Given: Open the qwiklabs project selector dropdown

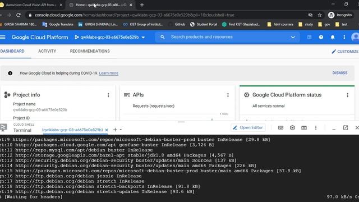Looking at the screenshot, I should [x=110, y=37].
